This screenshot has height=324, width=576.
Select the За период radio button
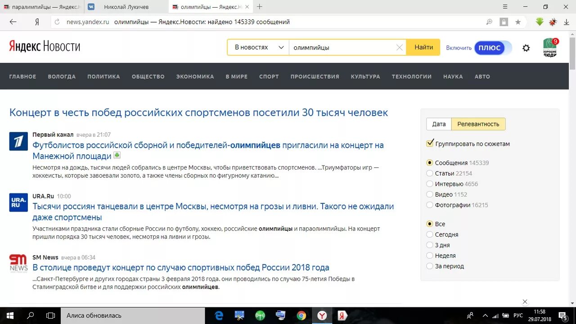430,266
